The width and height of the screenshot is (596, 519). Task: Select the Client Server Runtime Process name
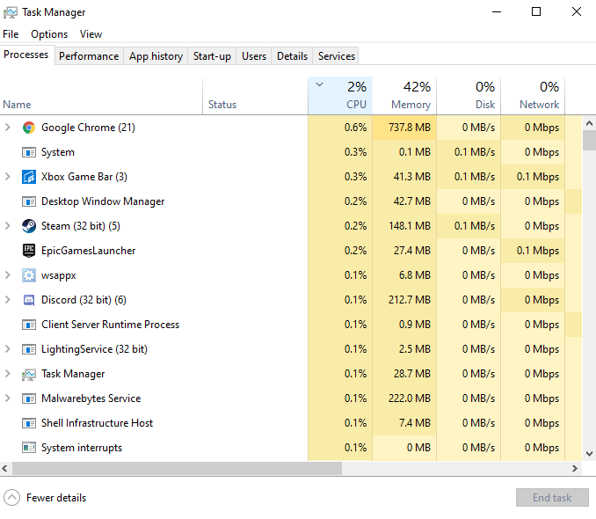click(110, 325)
